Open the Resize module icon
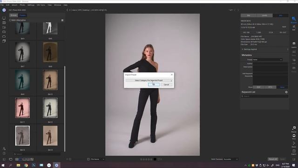 tap(294, 129)
